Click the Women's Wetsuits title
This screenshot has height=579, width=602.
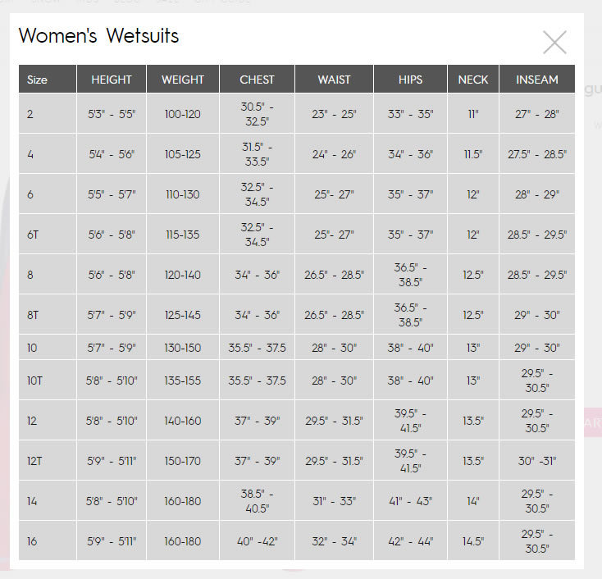[98, 36]
